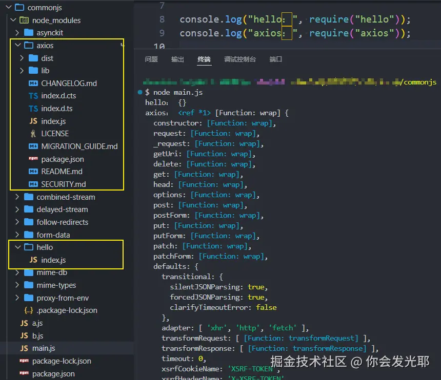Click the 'clarifyTimeoutError: false' terminal line
The image size is (441, 380).
pos(223,308)
